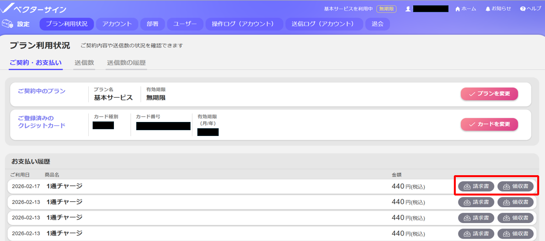Screen dimensions: 545x241
Task: Click the user profile icon
Action: 408,9
